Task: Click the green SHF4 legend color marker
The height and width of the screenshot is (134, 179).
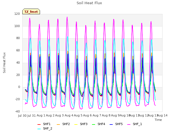Action: (93, 125)
